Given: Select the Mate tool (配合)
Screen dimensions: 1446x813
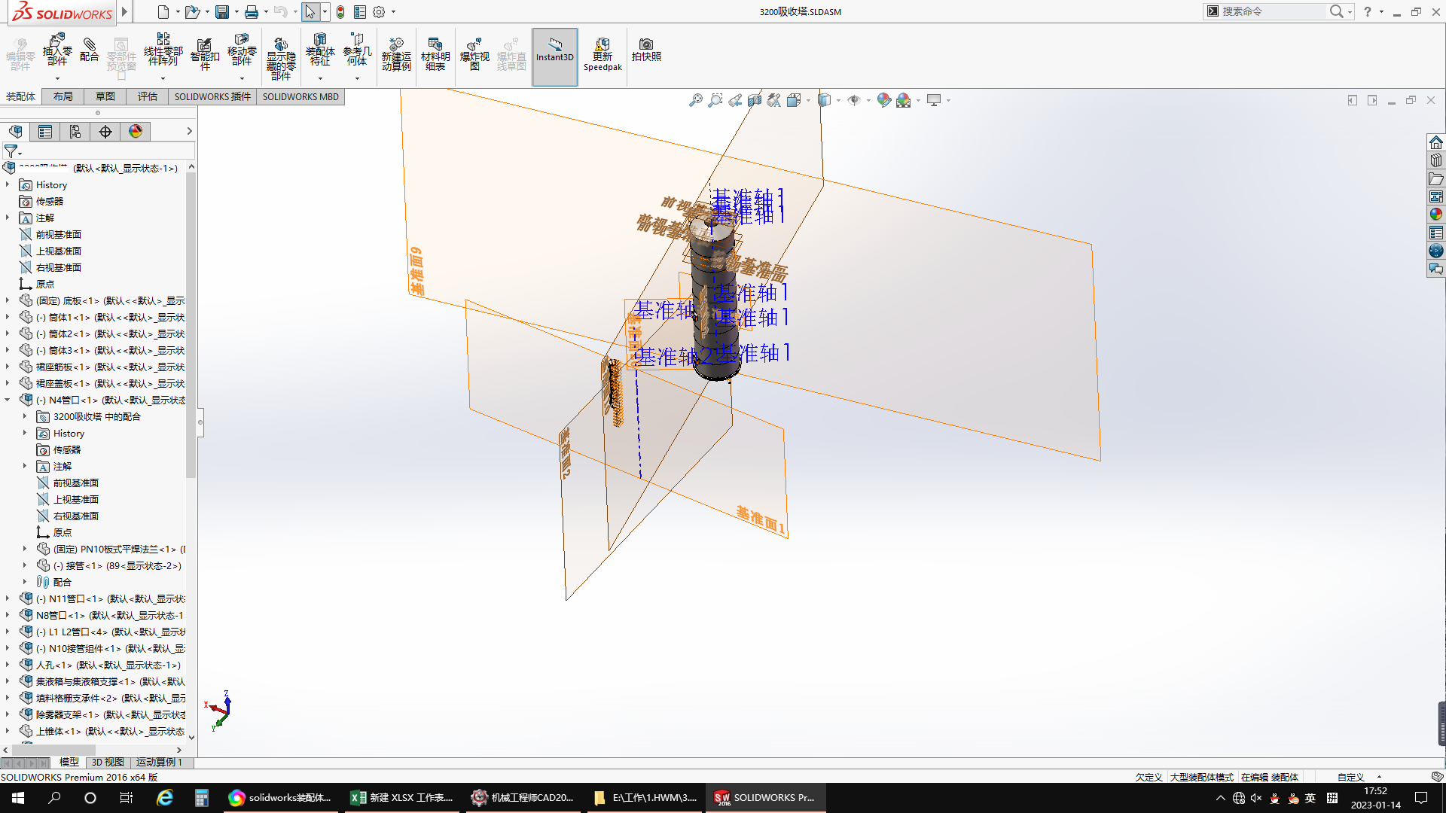Looking at the screenshot, I should pyautogui.click(x=89, y=50).
